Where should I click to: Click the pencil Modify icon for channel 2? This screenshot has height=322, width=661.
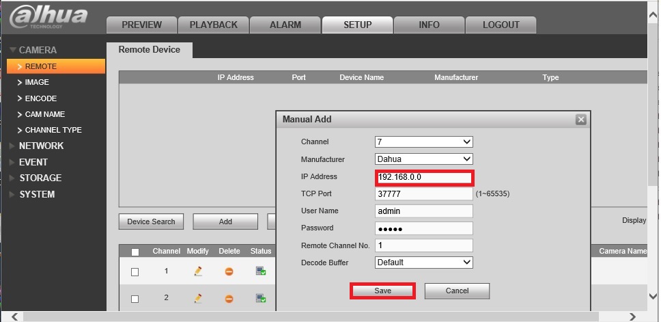coord(198,298)
